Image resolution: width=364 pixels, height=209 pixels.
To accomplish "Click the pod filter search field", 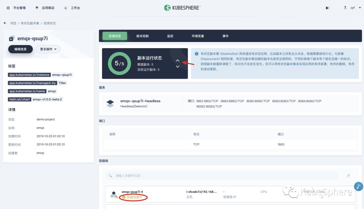I will [221, 176].
